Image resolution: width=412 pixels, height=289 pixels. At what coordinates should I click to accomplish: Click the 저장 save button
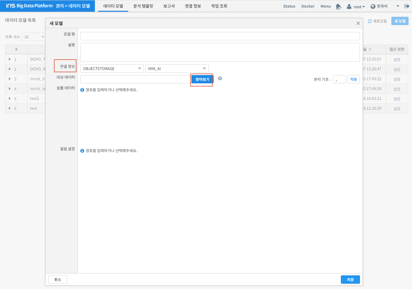[350, 279]
